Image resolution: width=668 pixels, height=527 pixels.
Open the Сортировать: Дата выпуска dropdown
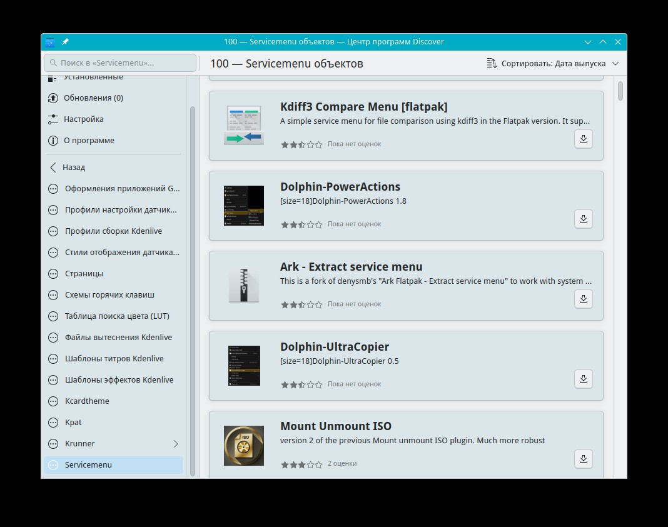pos(552,63)
